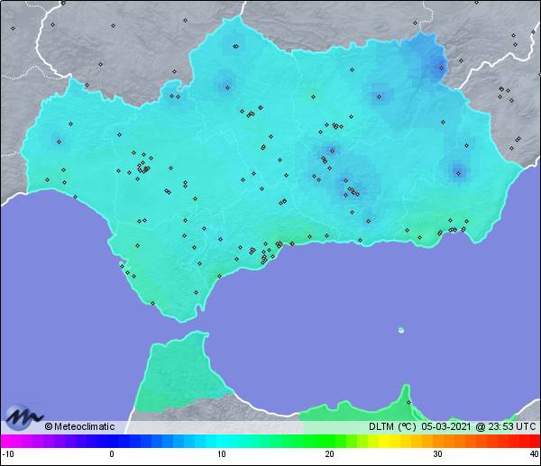Image resolution: width=541 pixels, height=466 pixels.
Task: Pick the cyan segment above the 10 label
Action: pos(222,441)
